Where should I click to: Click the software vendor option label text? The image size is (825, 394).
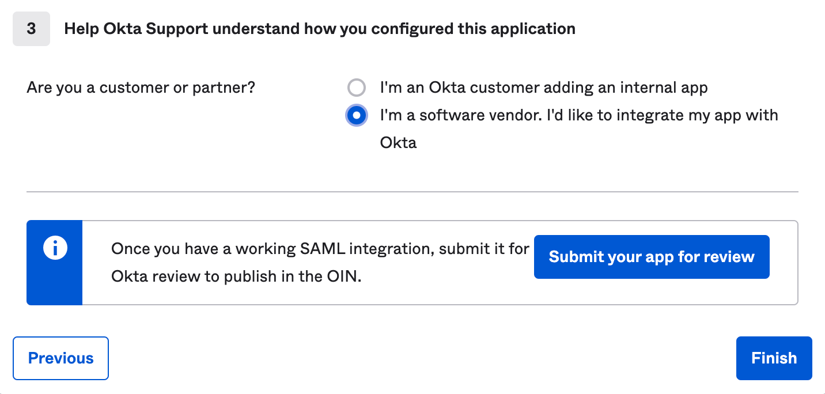576,115
